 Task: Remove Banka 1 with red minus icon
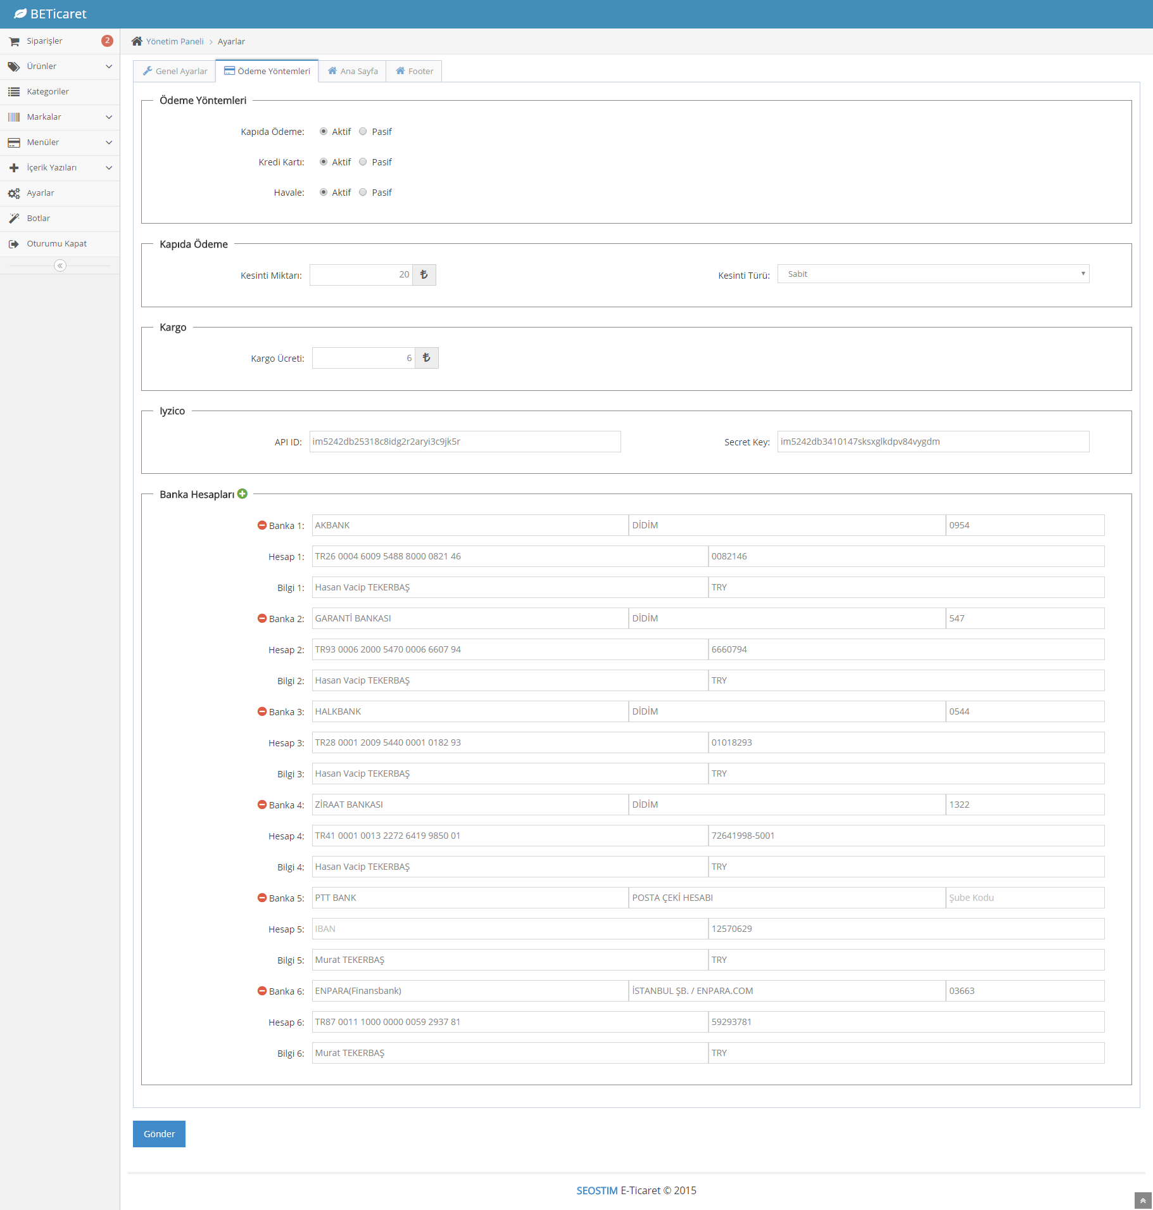[262, 525]
